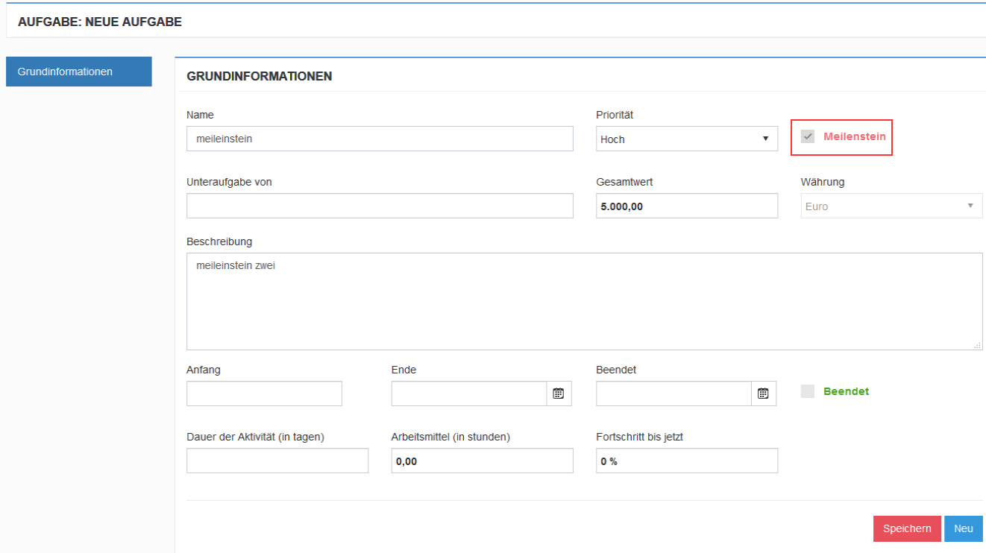Click the Beendet date input field
This screenshot has width=986, height=553.
click(x=673, y=394)
